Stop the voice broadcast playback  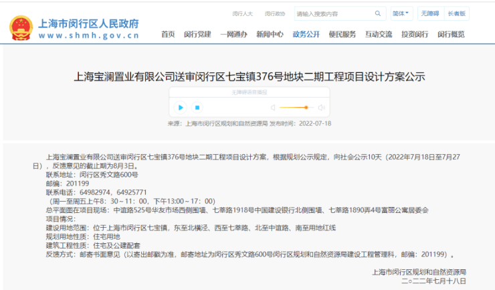pyautogui.click(x=197, y=107)
